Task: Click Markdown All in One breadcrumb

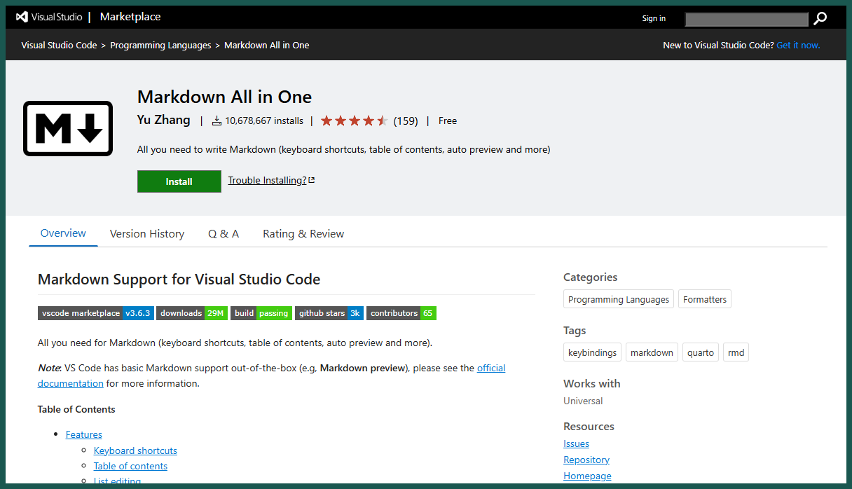Action: pos(267,45)
